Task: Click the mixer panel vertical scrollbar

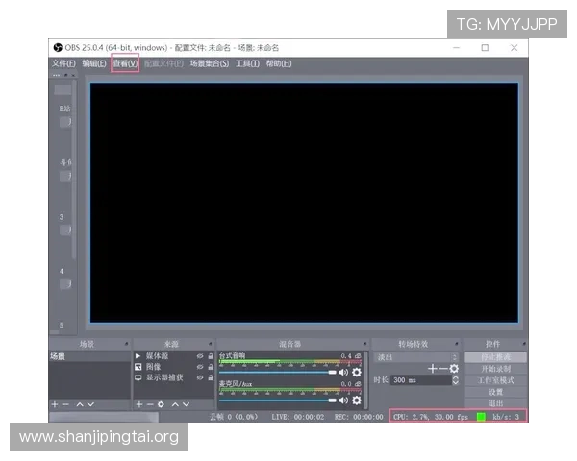Action: (365, 379)
